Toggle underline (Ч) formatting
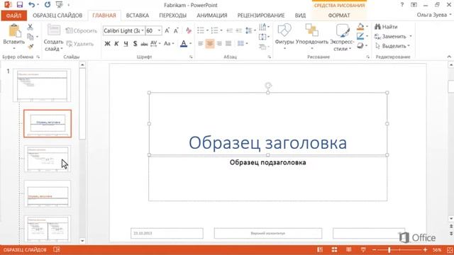 [126, 44]
